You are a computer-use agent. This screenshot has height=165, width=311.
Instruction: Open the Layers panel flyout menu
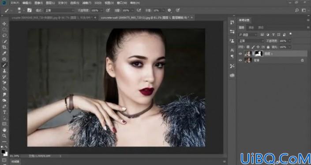308,27
